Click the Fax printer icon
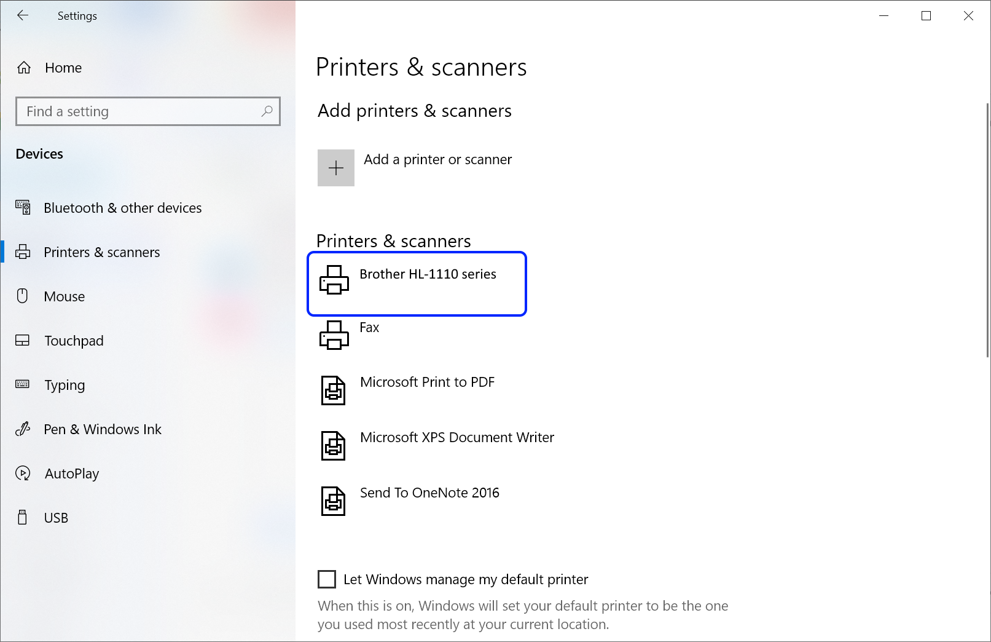The height and width of the screenshot is (642, 991). click(x=334, y=335)
